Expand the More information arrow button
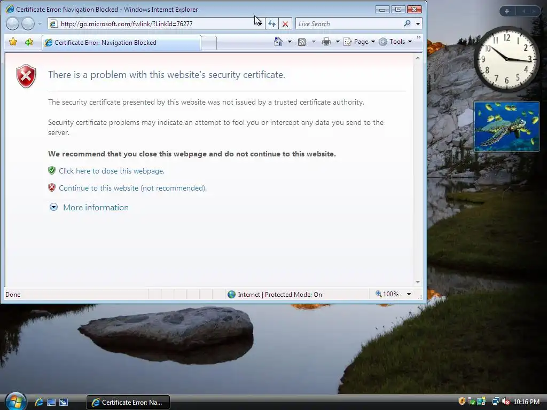The width and height of the screenshot is (547, 410). [53, 208]
